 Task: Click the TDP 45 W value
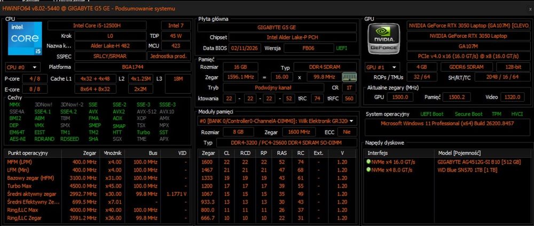176,36
